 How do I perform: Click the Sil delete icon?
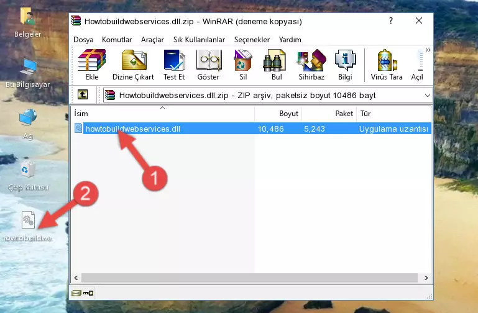click(243, 65)
